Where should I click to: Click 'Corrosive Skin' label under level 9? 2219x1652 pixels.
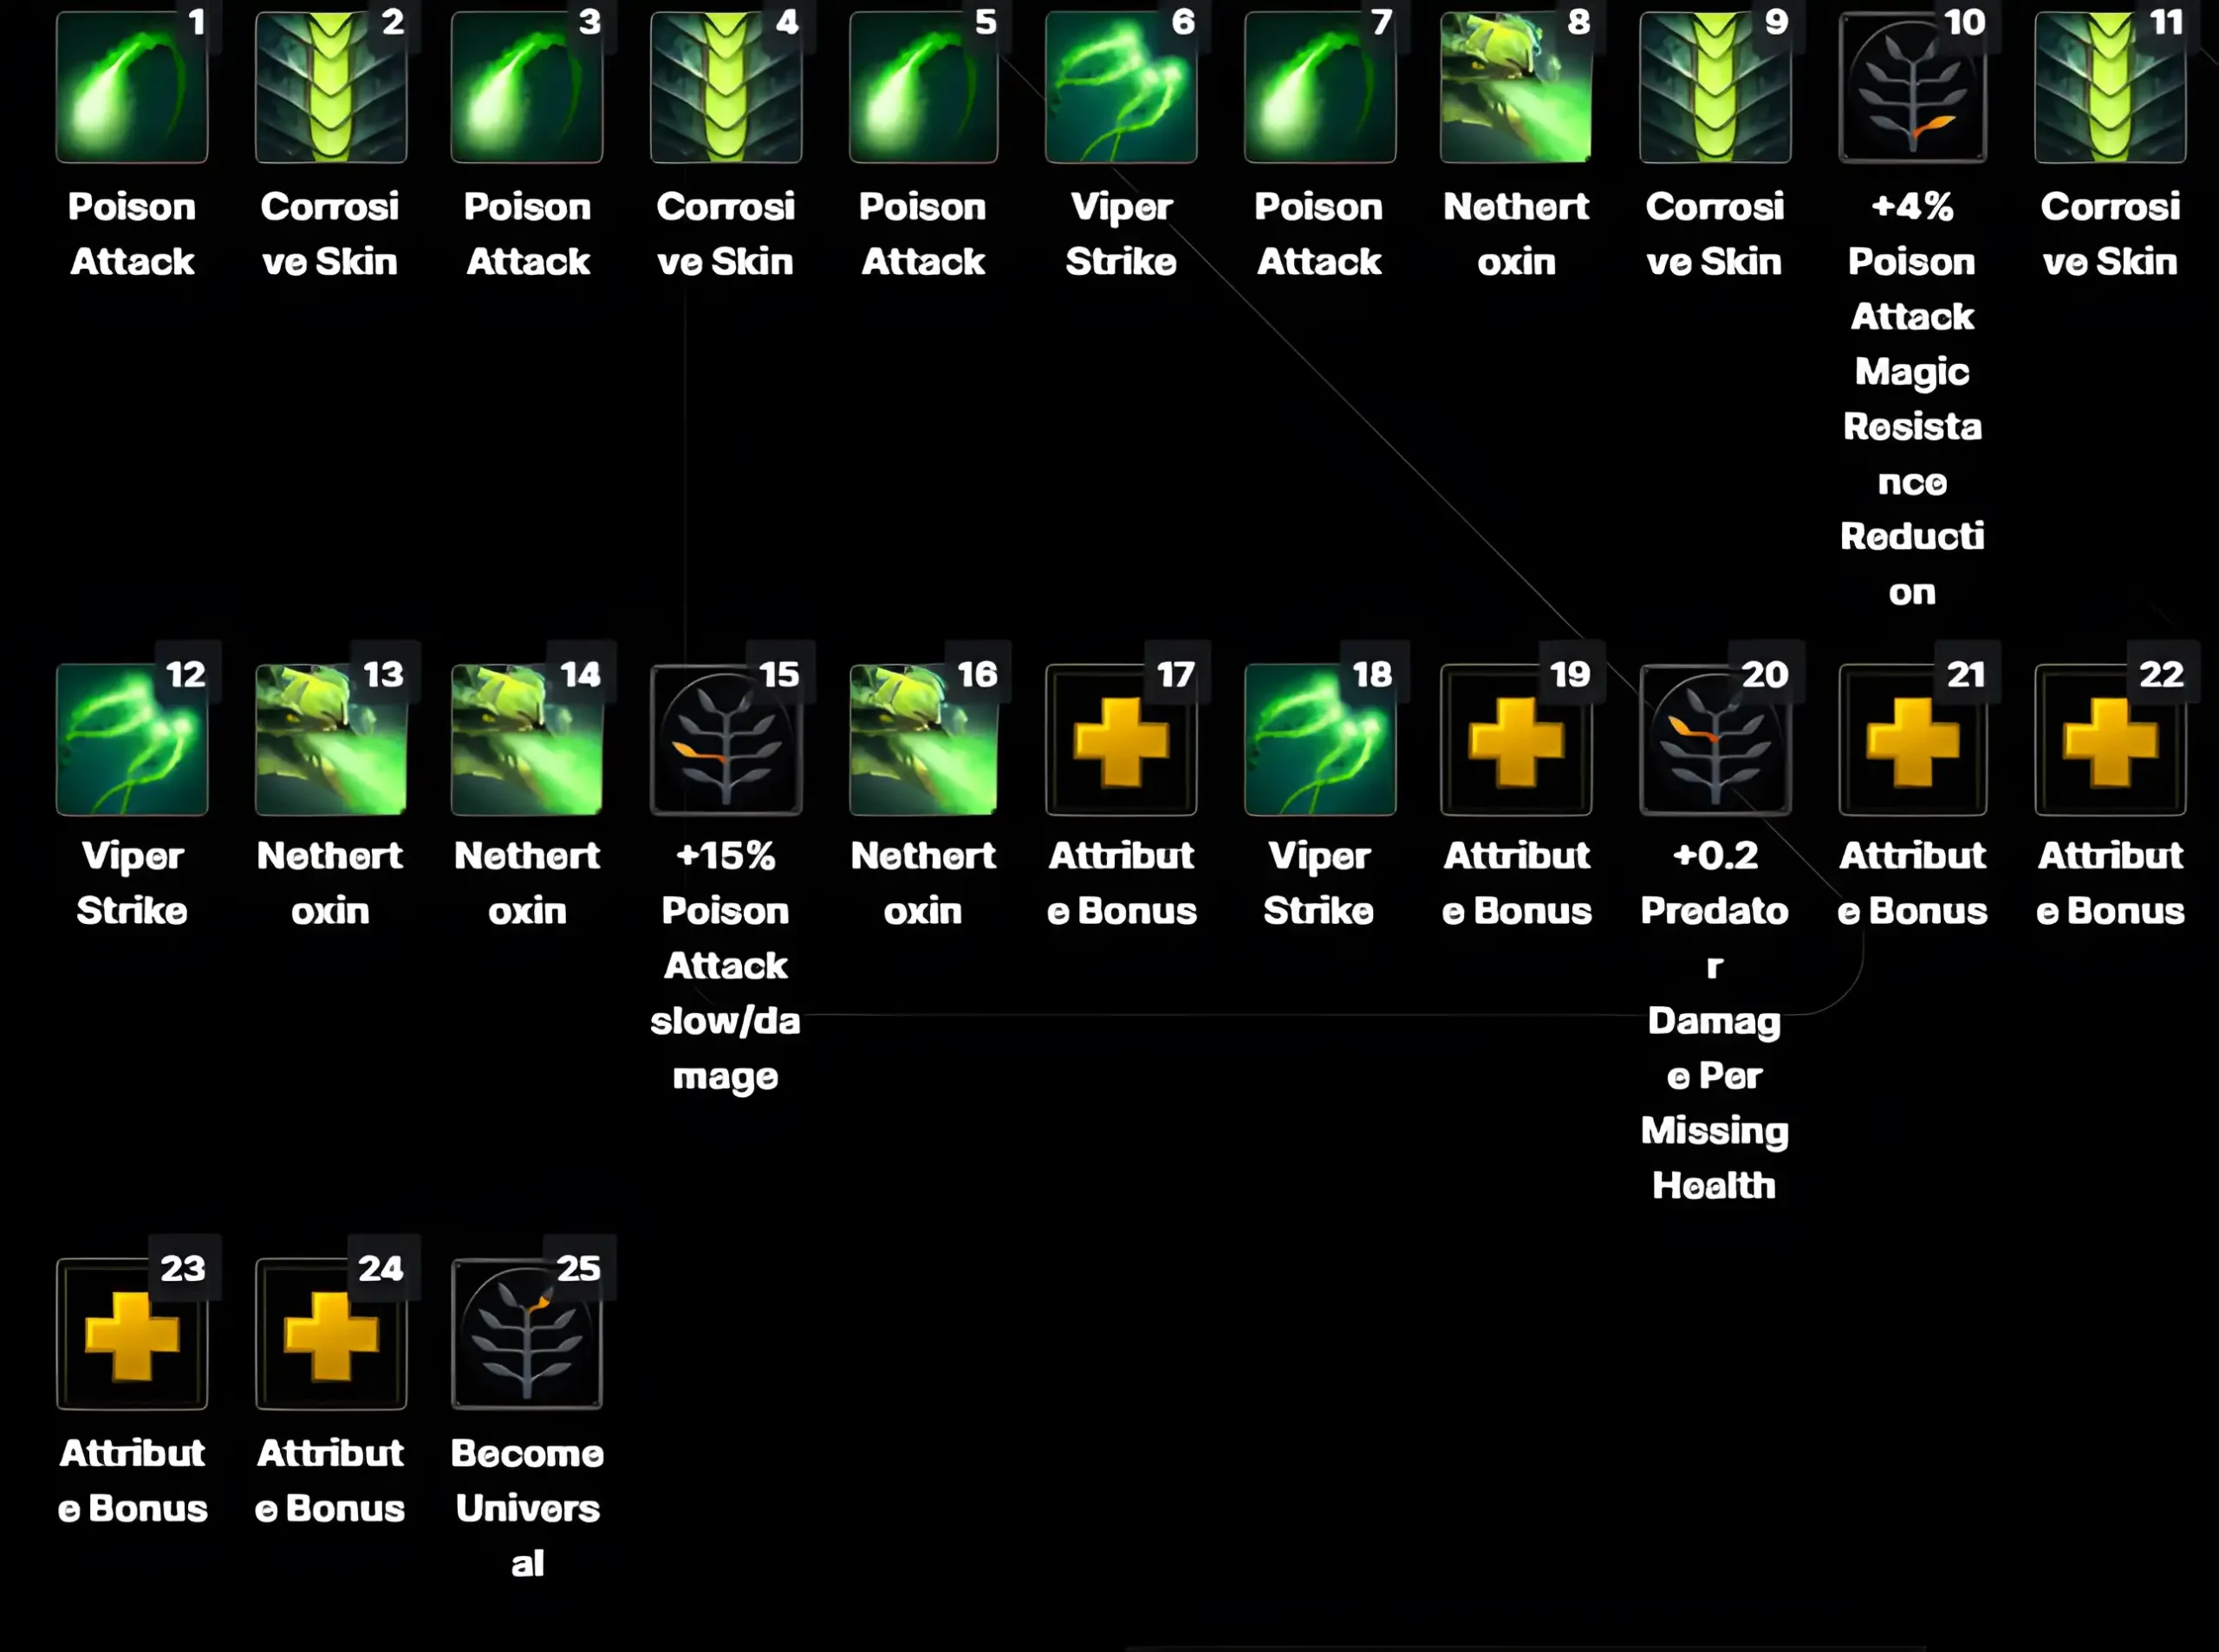click(x=1715, y=234)
